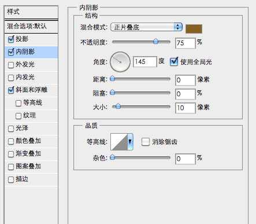The height and width of the screenshot is (224, 256).
Task: Enable the 描边 stroke checkbox
Action: click(x=11, y=179)
